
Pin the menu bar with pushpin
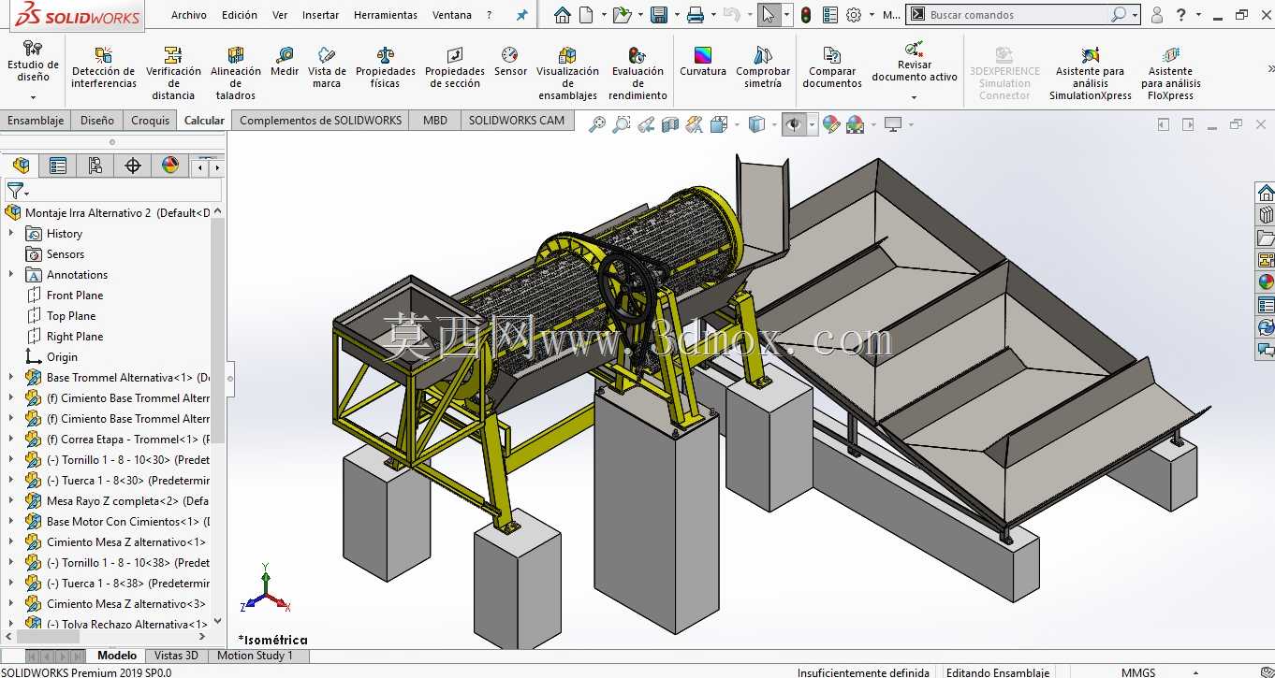click(522, 15)
